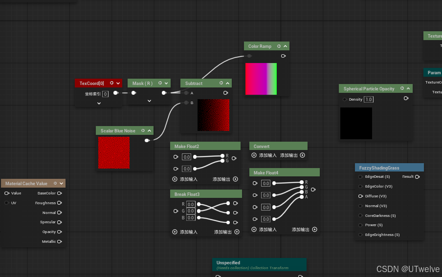Click the Metallic output pin

60,241
